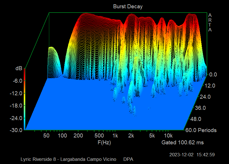Click the 'F(Hz)' axis title
Screen dimensions: 229x164
pos(104,142)
